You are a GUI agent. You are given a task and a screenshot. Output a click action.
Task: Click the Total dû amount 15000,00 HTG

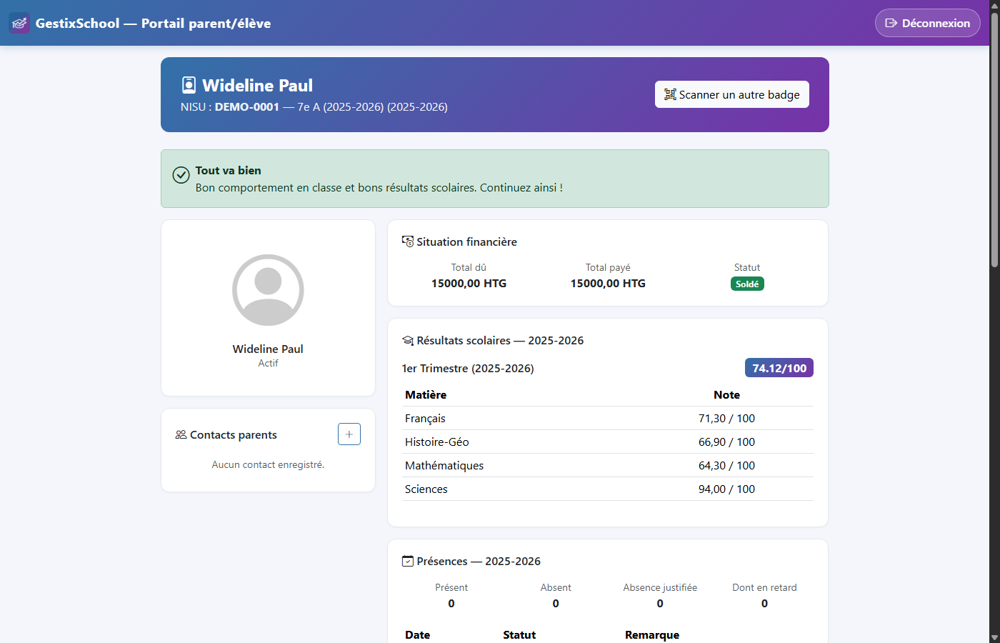[469, 284]
